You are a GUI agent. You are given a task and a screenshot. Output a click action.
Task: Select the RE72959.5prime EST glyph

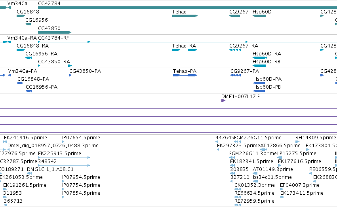(238, 205)
